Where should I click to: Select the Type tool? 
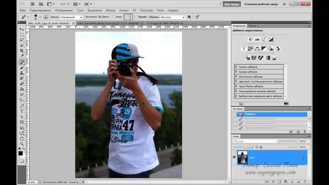(22, 111)
